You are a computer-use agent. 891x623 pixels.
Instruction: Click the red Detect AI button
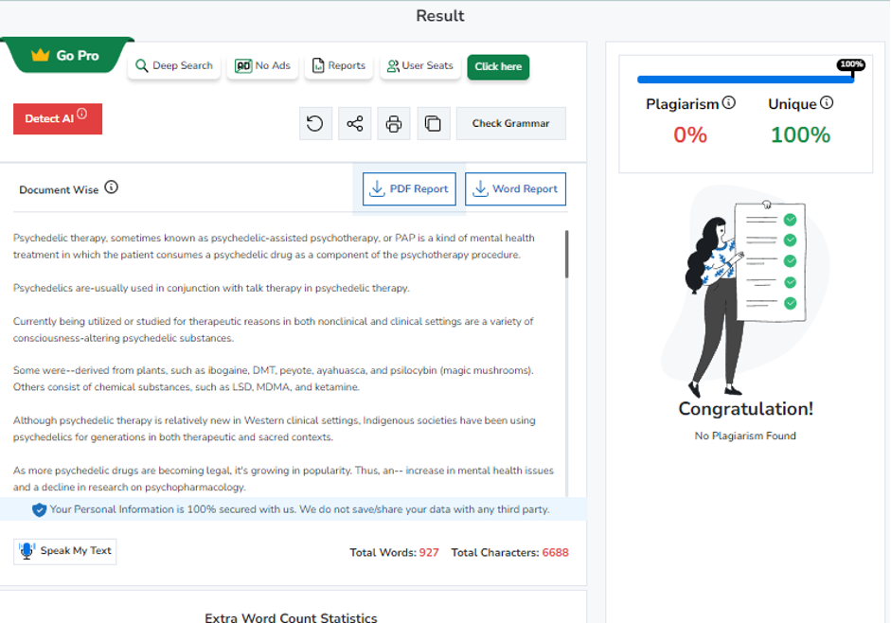(x=57, y=118)
